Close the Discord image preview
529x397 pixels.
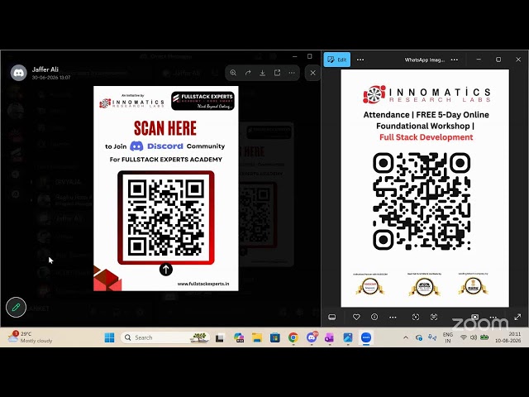pos(312,73)
